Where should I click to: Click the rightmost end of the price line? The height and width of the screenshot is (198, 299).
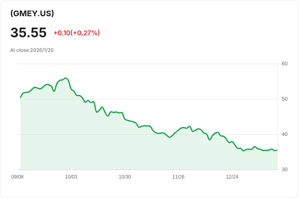click(277, 151)
